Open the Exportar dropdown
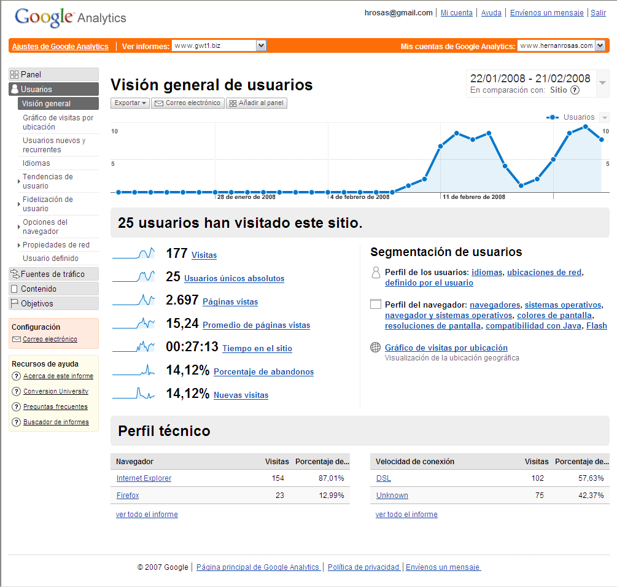 click(130, 103)
